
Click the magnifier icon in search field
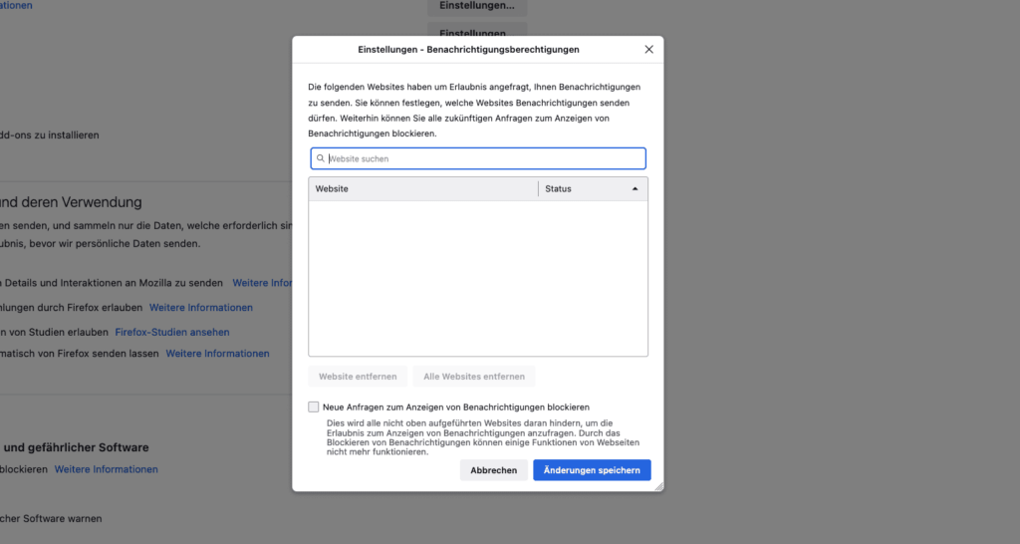[x=321, y=158]
